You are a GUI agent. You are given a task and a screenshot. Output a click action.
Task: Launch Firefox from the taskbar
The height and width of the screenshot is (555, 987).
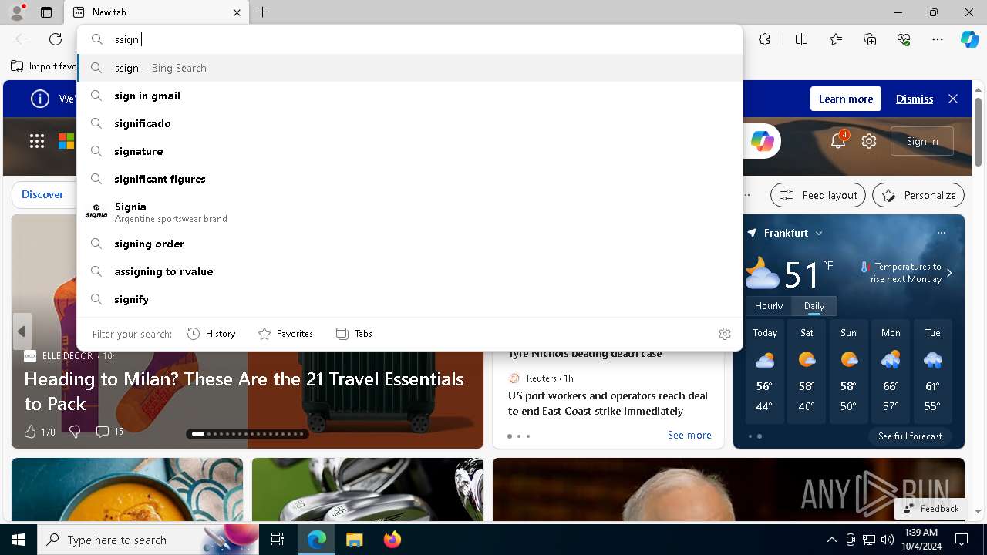392,540
